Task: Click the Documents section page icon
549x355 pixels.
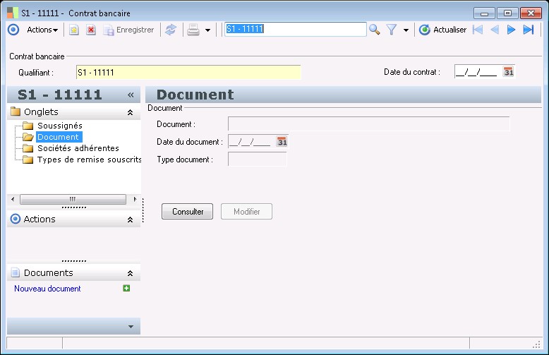Action: [x=16, y=272]
